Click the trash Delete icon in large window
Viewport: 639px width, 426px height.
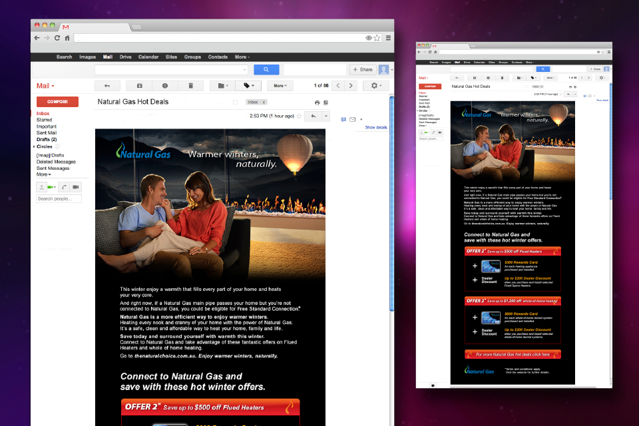(190, 86)
